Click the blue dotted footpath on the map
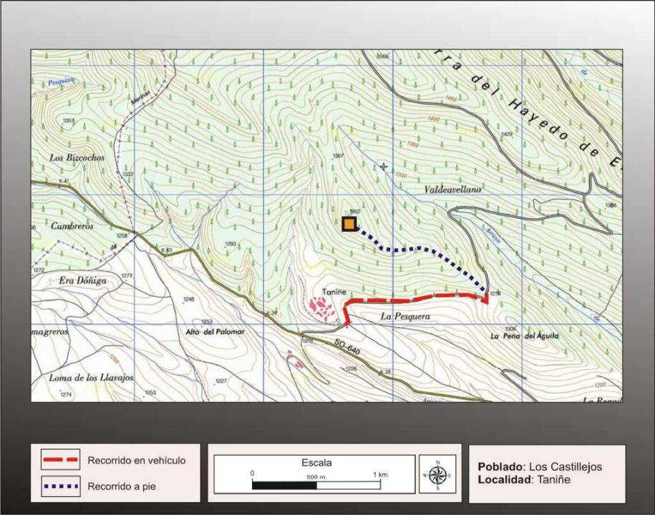 [x=421, y=257]
